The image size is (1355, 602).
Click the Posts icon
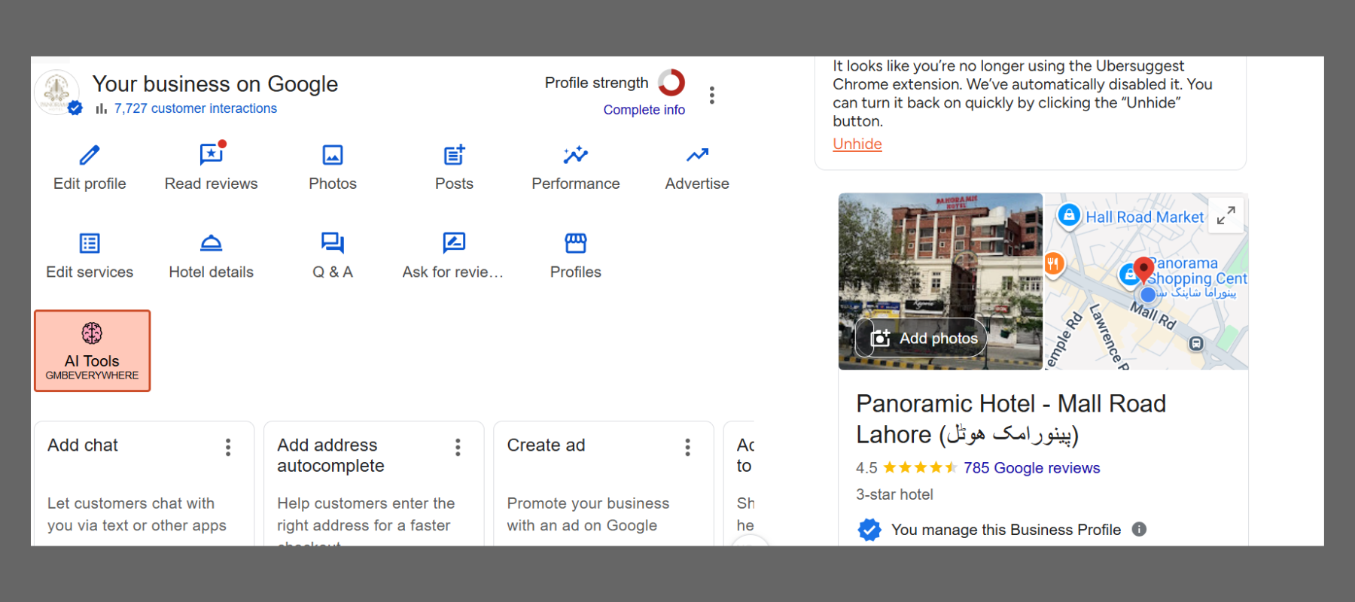[454, 156]
